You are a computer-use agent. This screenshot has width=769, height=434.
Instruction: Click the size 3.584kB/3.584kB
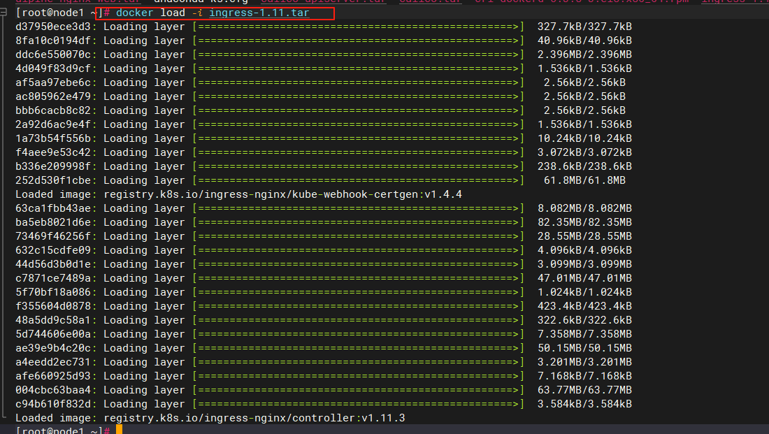pyautogui.click(x=584, y=404)
